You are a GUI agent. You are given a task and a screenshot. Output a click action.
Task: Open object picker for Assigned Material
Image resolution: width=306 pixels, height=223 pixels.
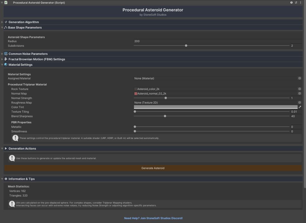click(300, 78)
